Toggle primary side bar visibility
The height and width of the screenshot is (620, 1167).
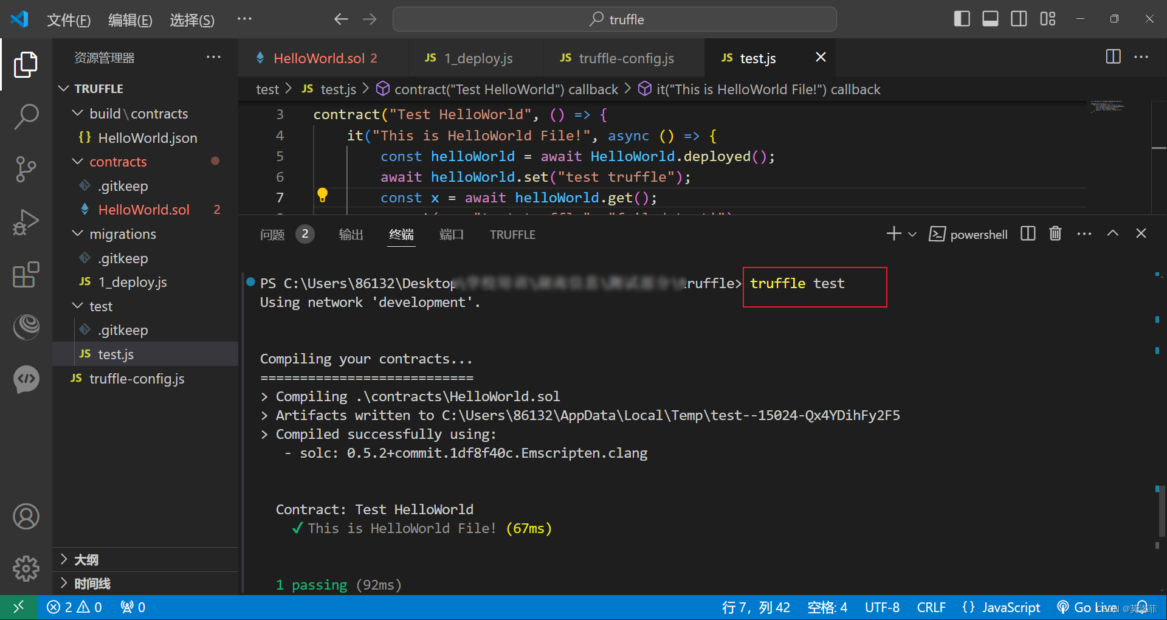coord(962,19)
